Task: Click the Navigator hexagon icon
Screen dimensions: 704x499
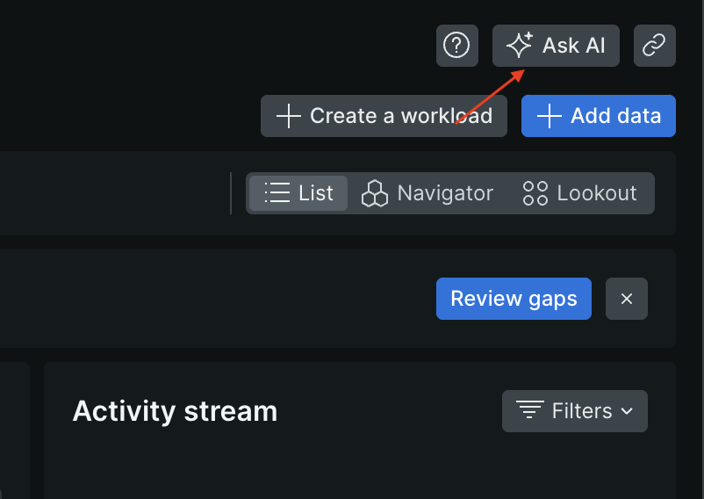Action: (375, 193)
